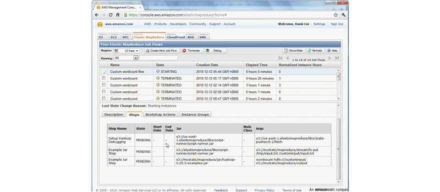440x192 pixels.
Task: Switch to the EC2 service tab
Action: [x=114, y=36]
